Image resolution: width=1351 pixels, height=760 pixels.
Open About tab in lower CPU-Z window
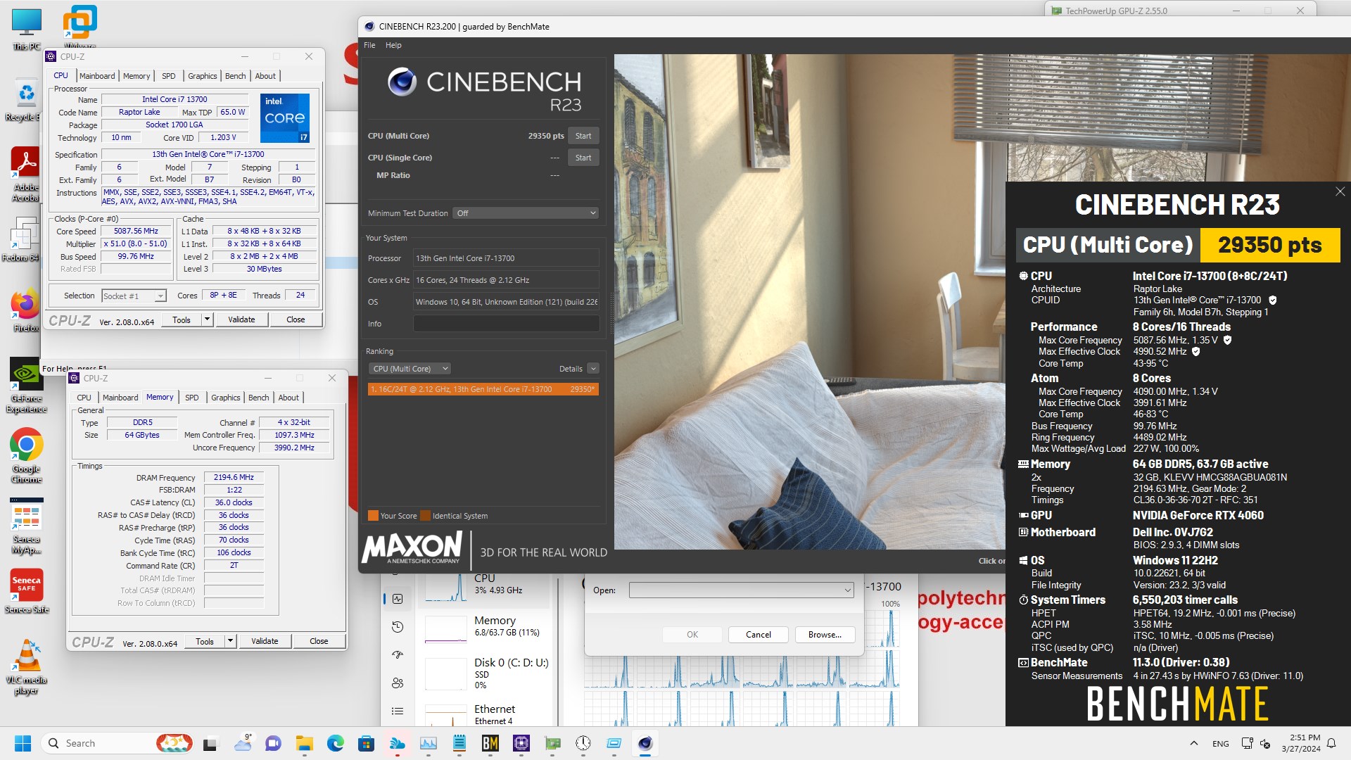pyautogui.click(x=288, y=398)
